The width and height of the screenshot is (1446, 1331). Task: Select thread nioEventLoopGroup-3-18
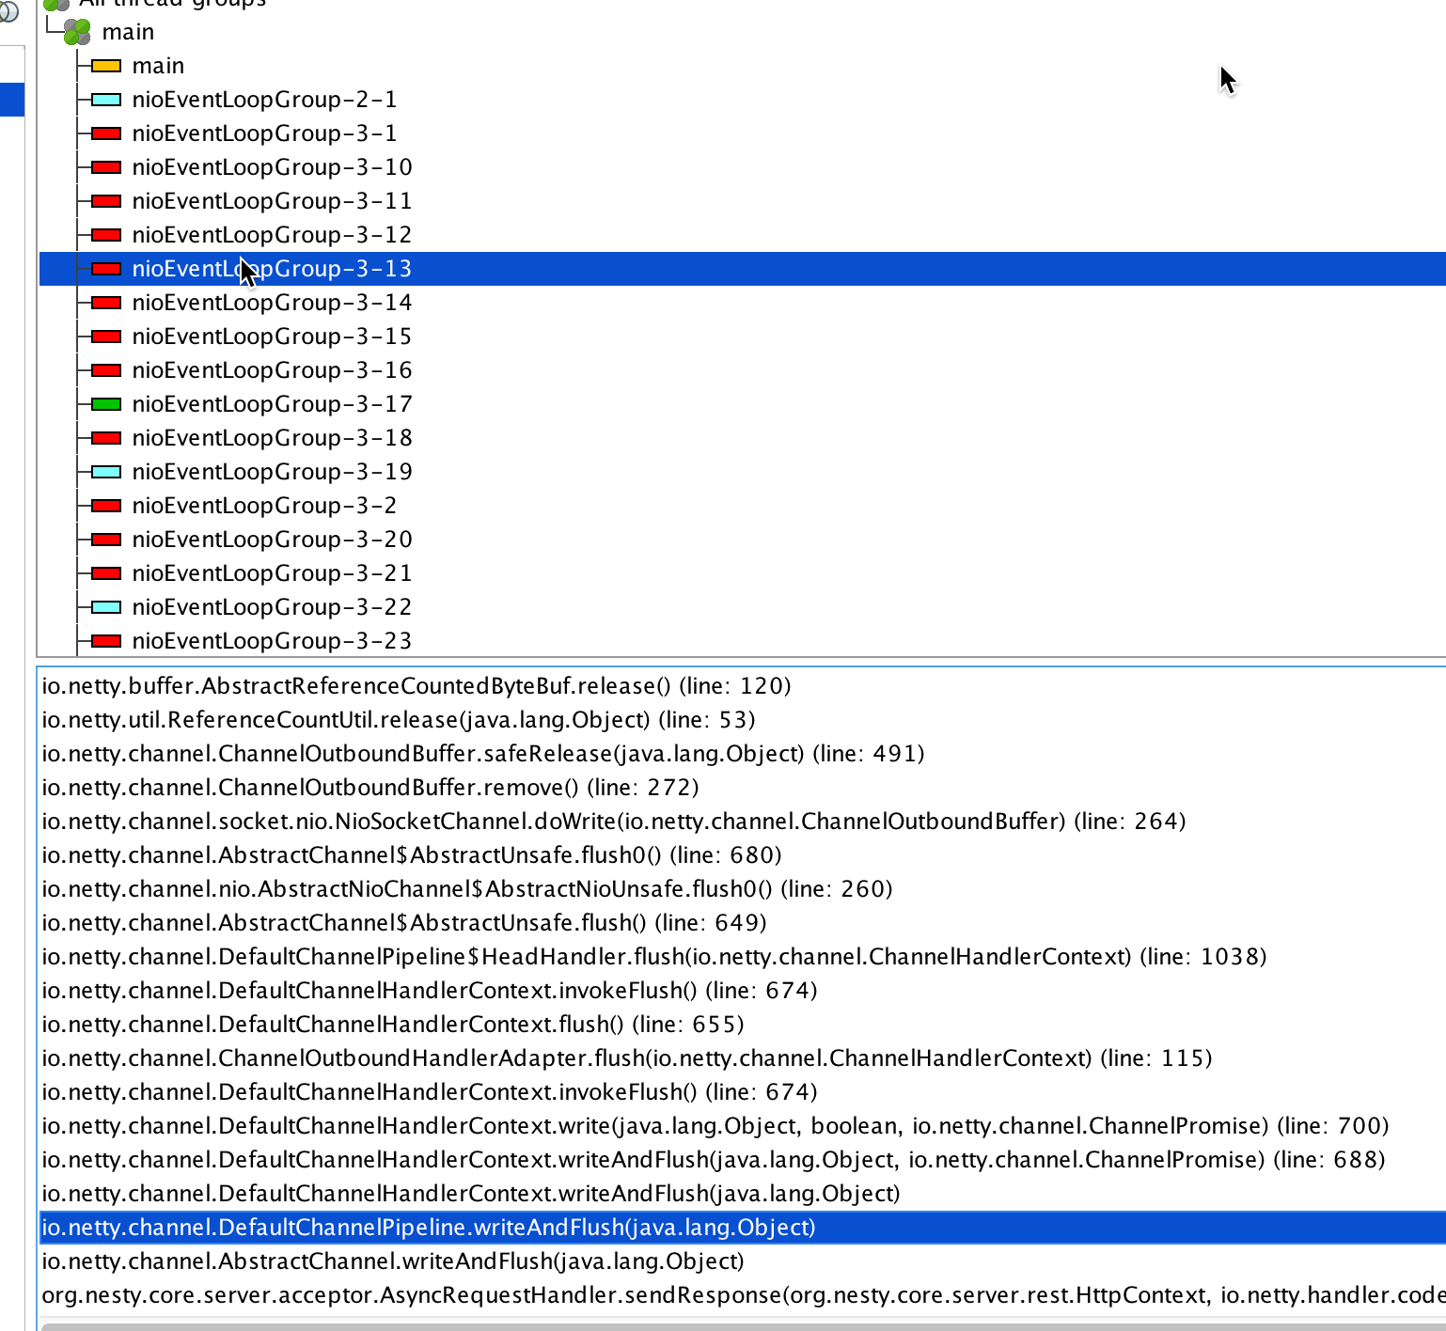point(272,438)
